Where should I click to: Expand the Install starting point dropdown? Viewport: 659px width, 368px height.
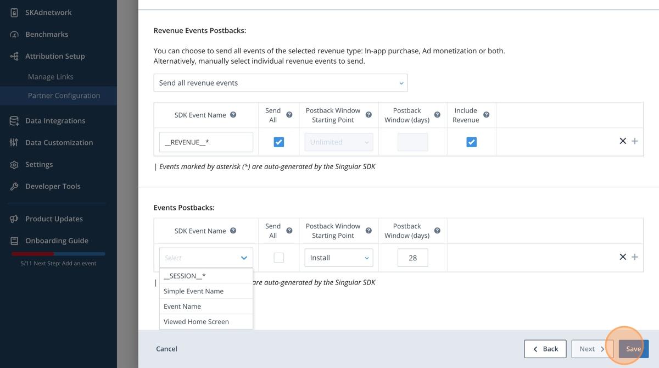[x=338, y=258]
